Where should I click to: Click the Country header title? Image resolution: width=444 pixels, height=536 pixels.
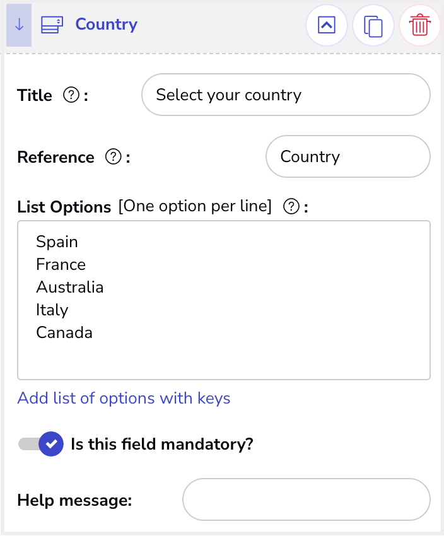click(107, 25)
